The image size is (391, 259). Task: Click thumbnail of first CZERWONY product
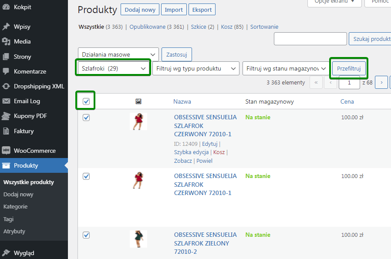[138, 121]
